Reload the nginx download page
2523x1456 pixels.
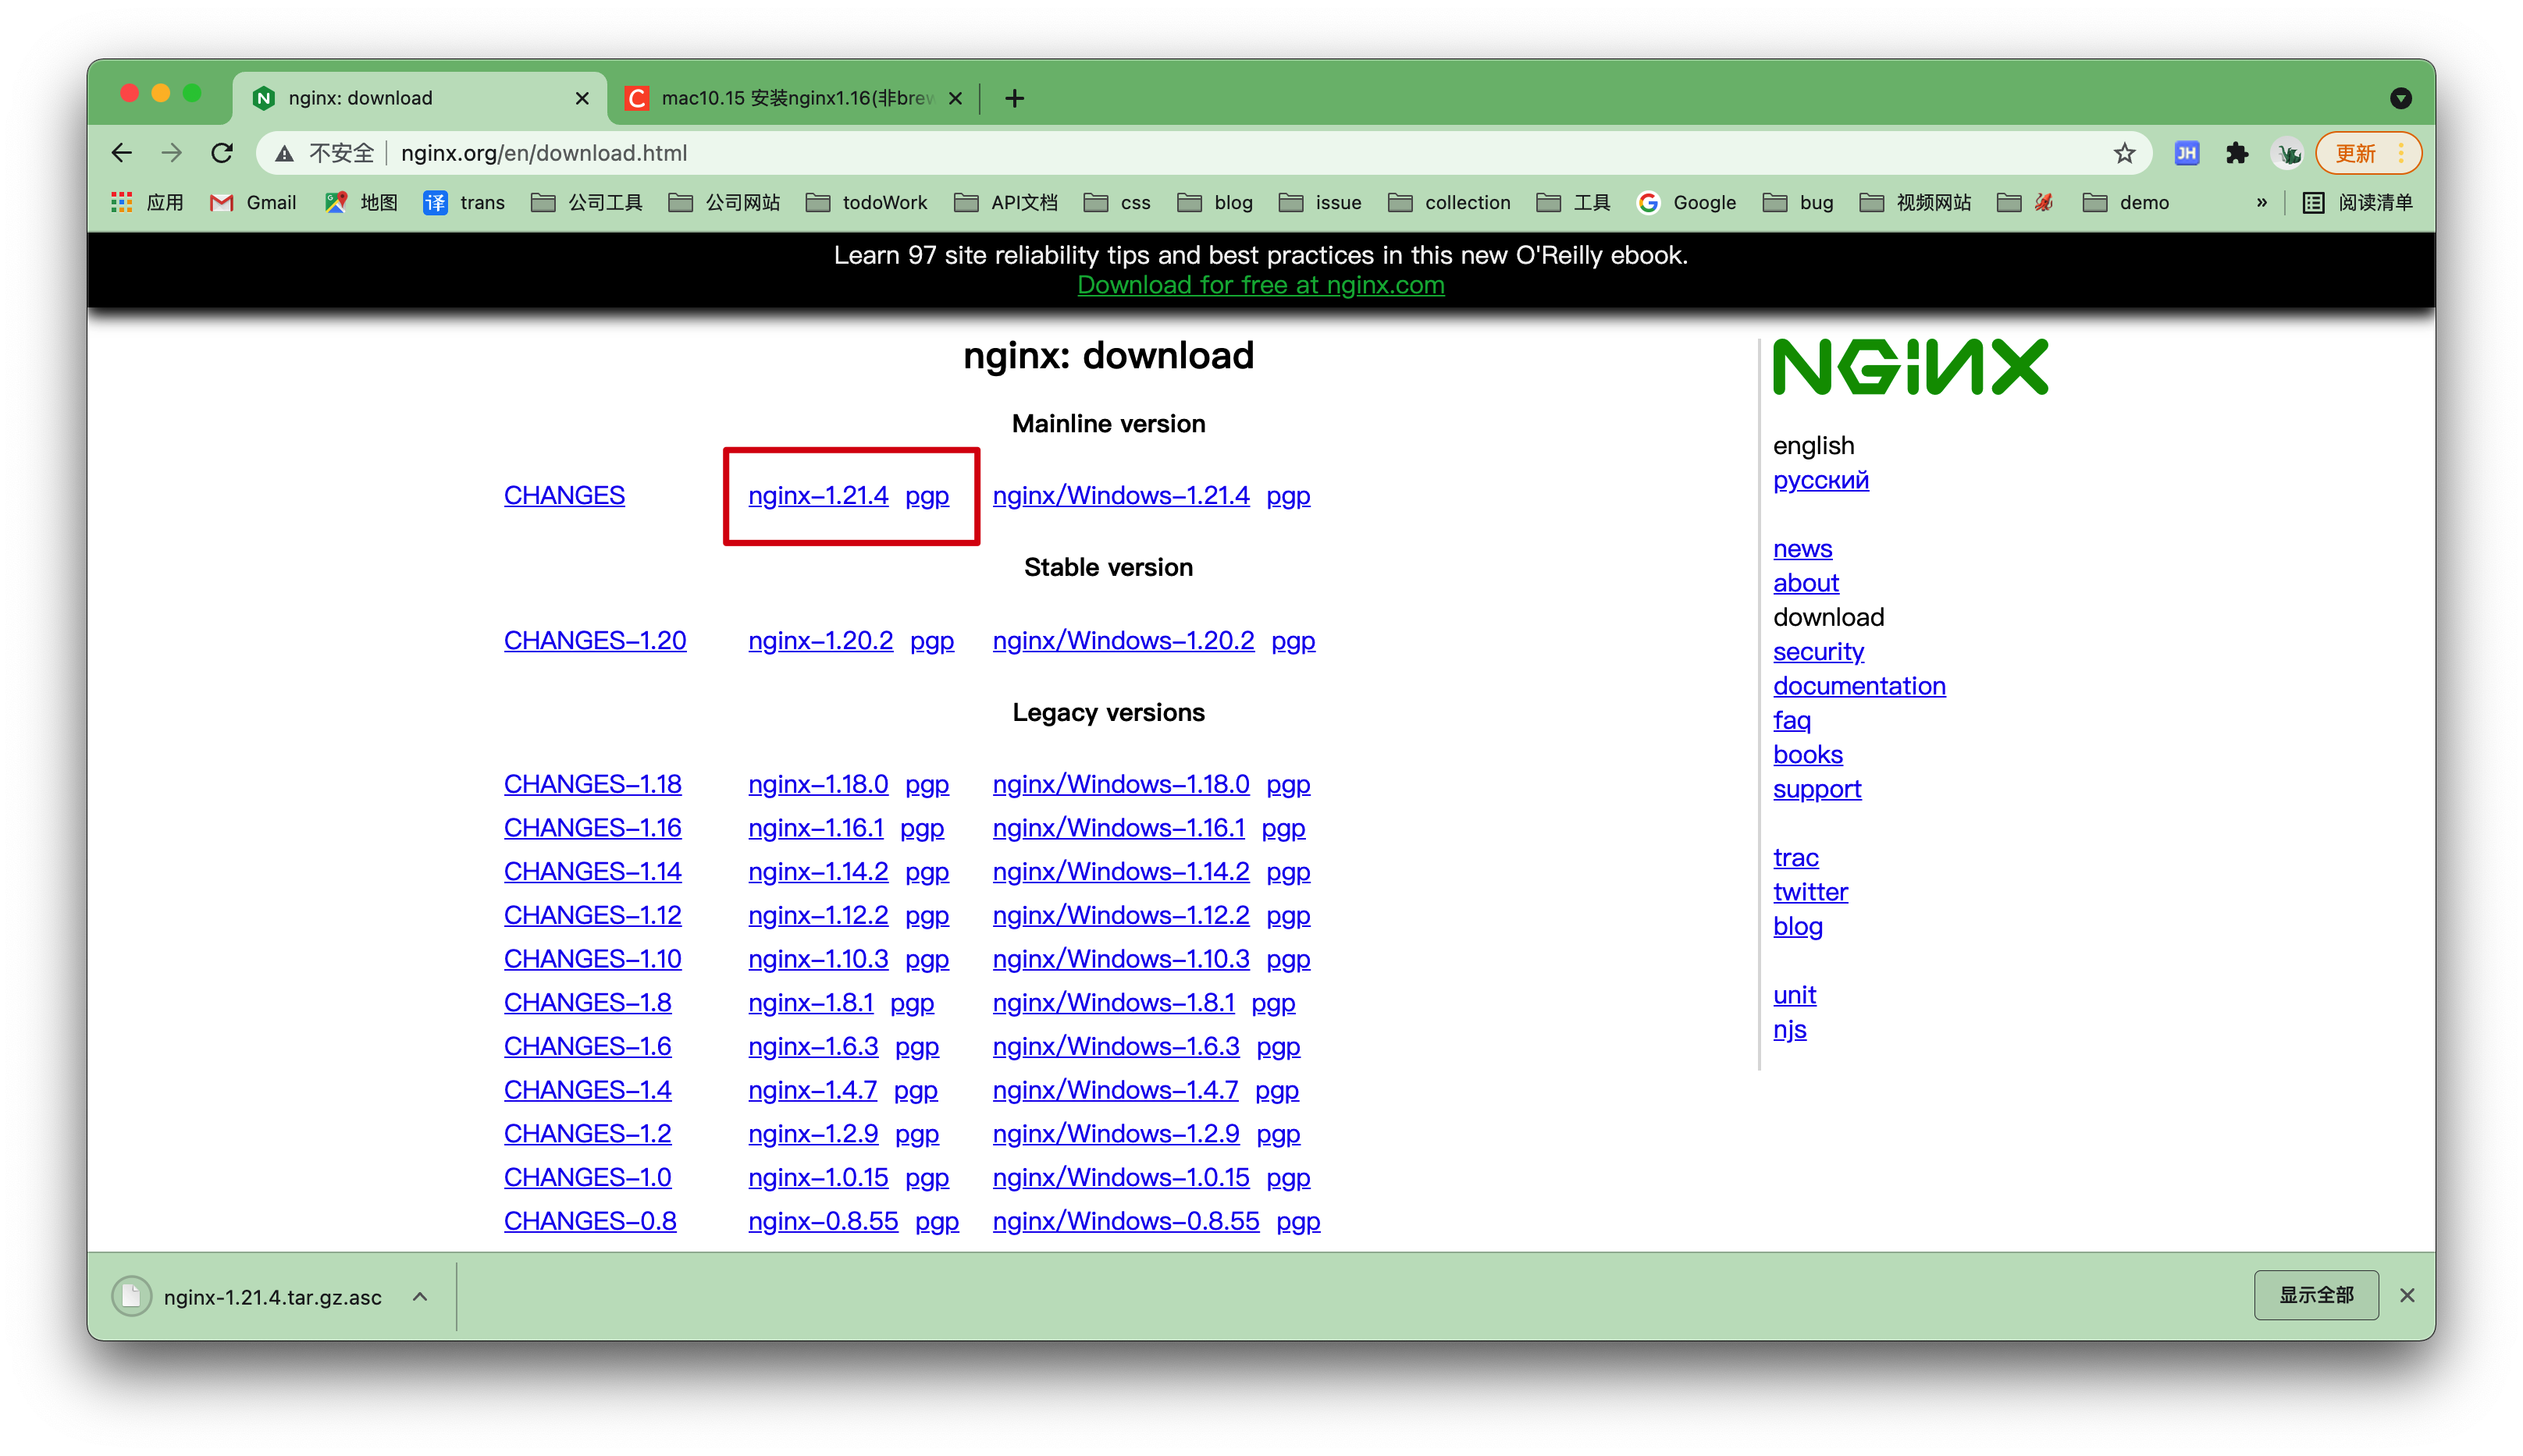pos(222,153)
